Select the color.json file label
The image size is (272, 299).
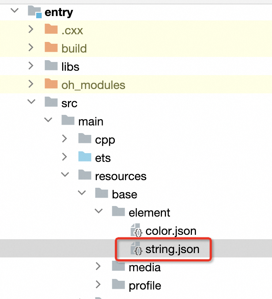(171, 231)
